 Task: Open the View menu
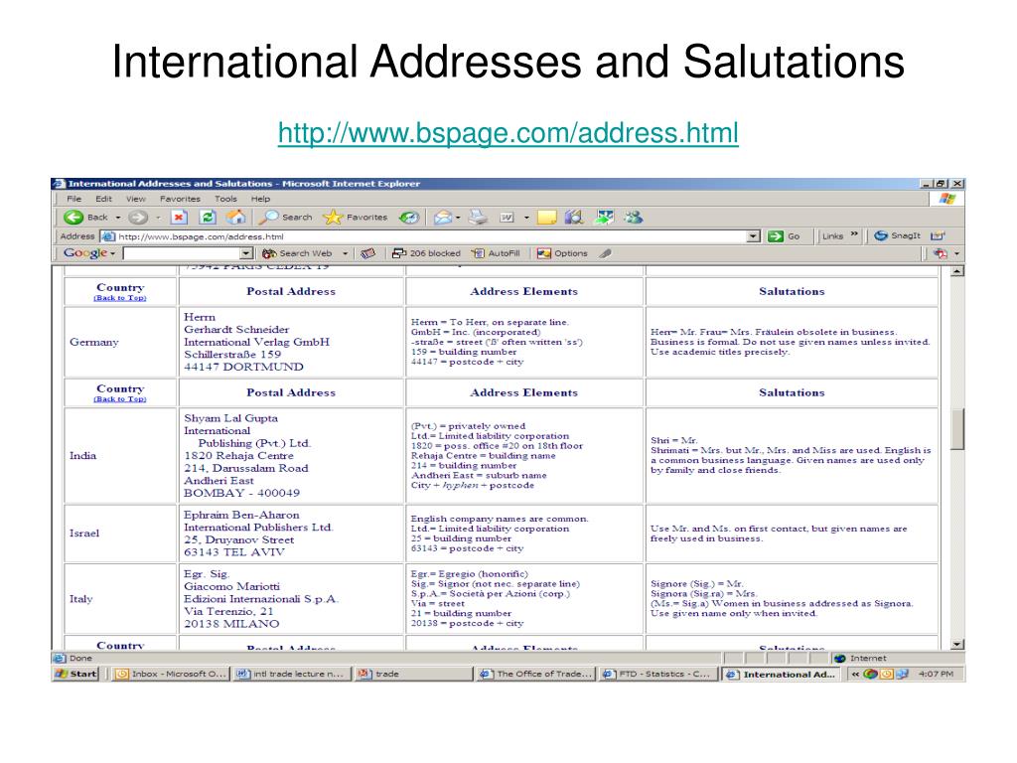click(135, 199)
